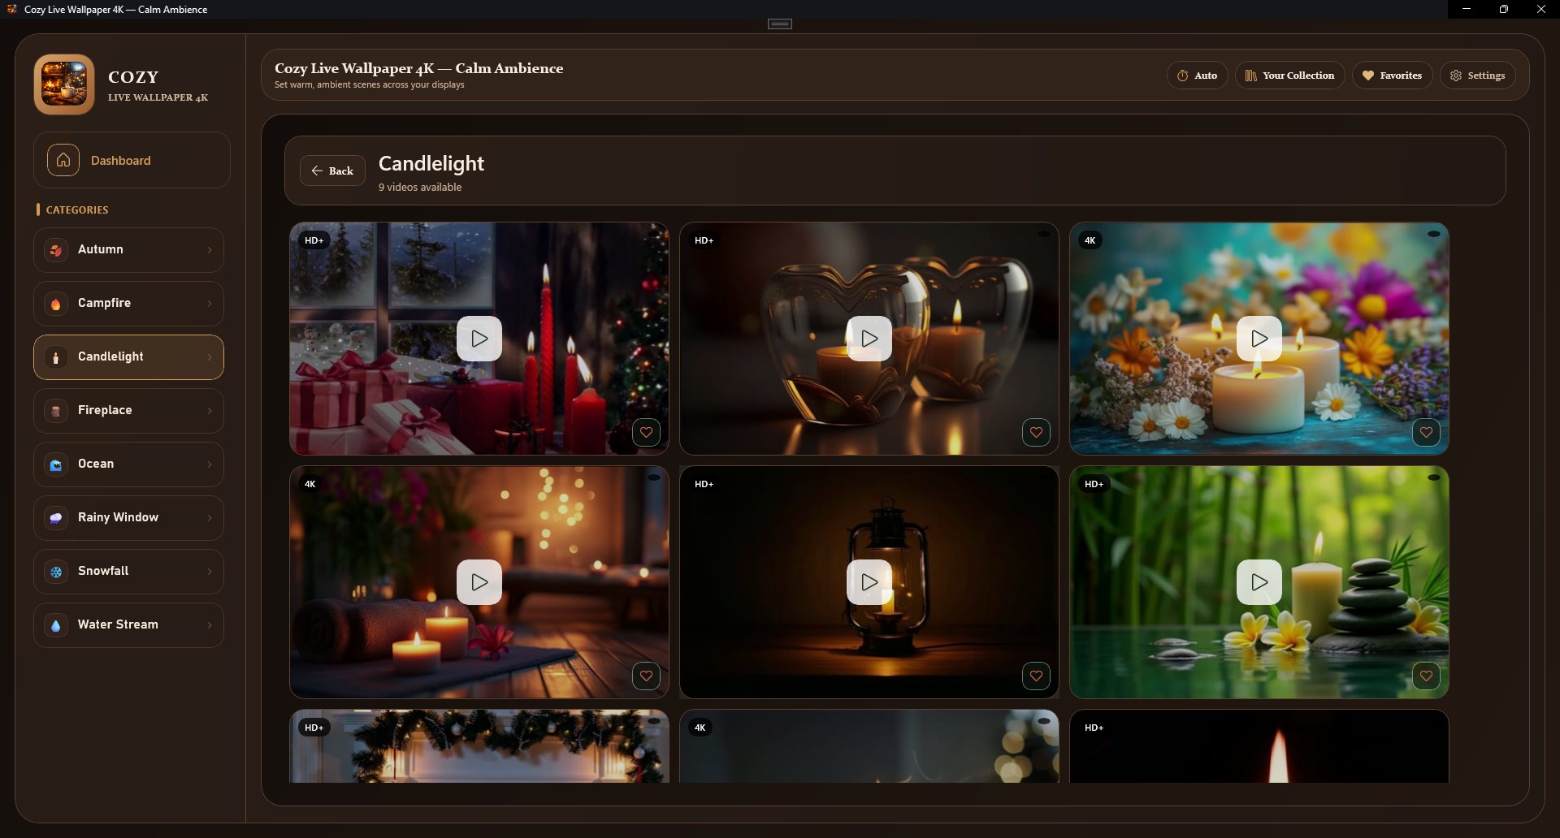
Task: Play the Christmas red candles video
Action: [479, 339]
